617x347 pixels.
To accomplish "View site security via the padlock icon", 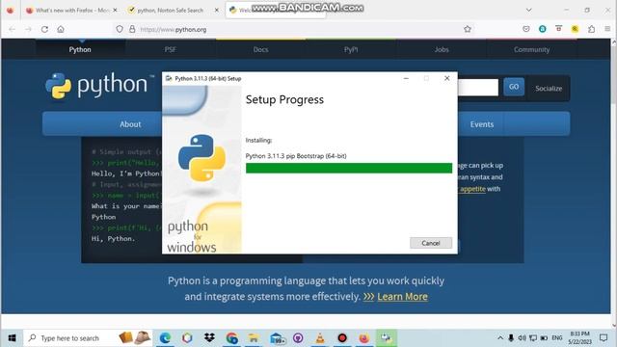I will click(x=132, y=29).
